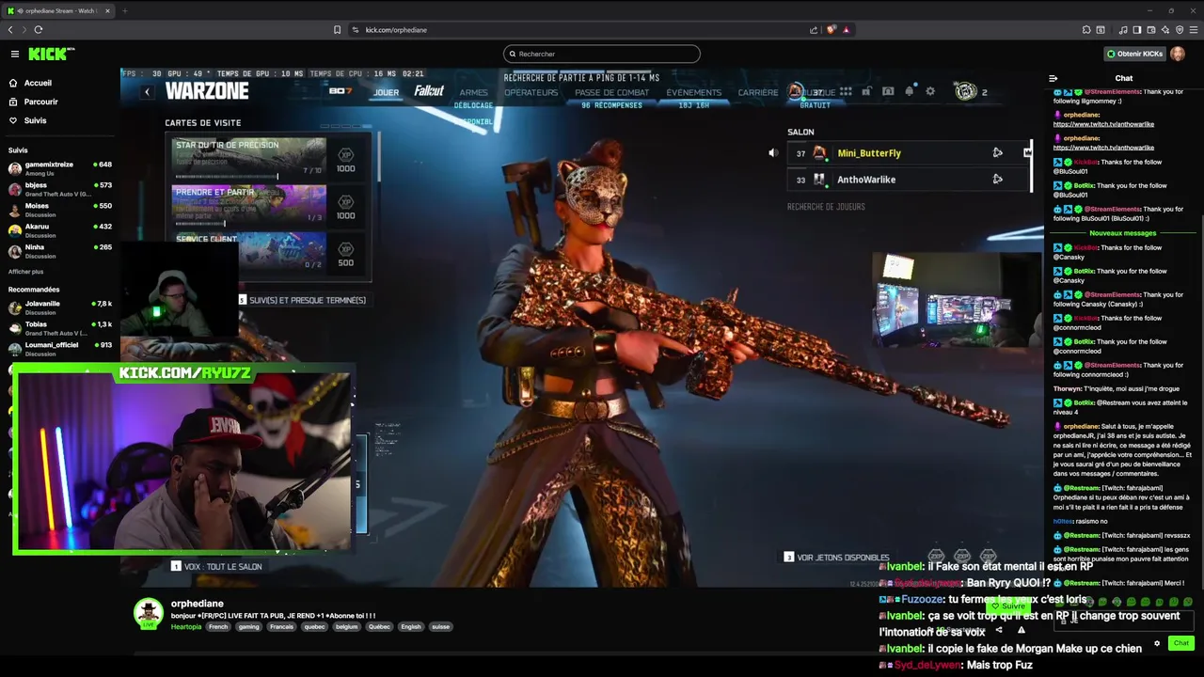The width and height of the screenshot is (1204, 677).
Task: Open chat settings gear icon
Action: point(1157,644)
